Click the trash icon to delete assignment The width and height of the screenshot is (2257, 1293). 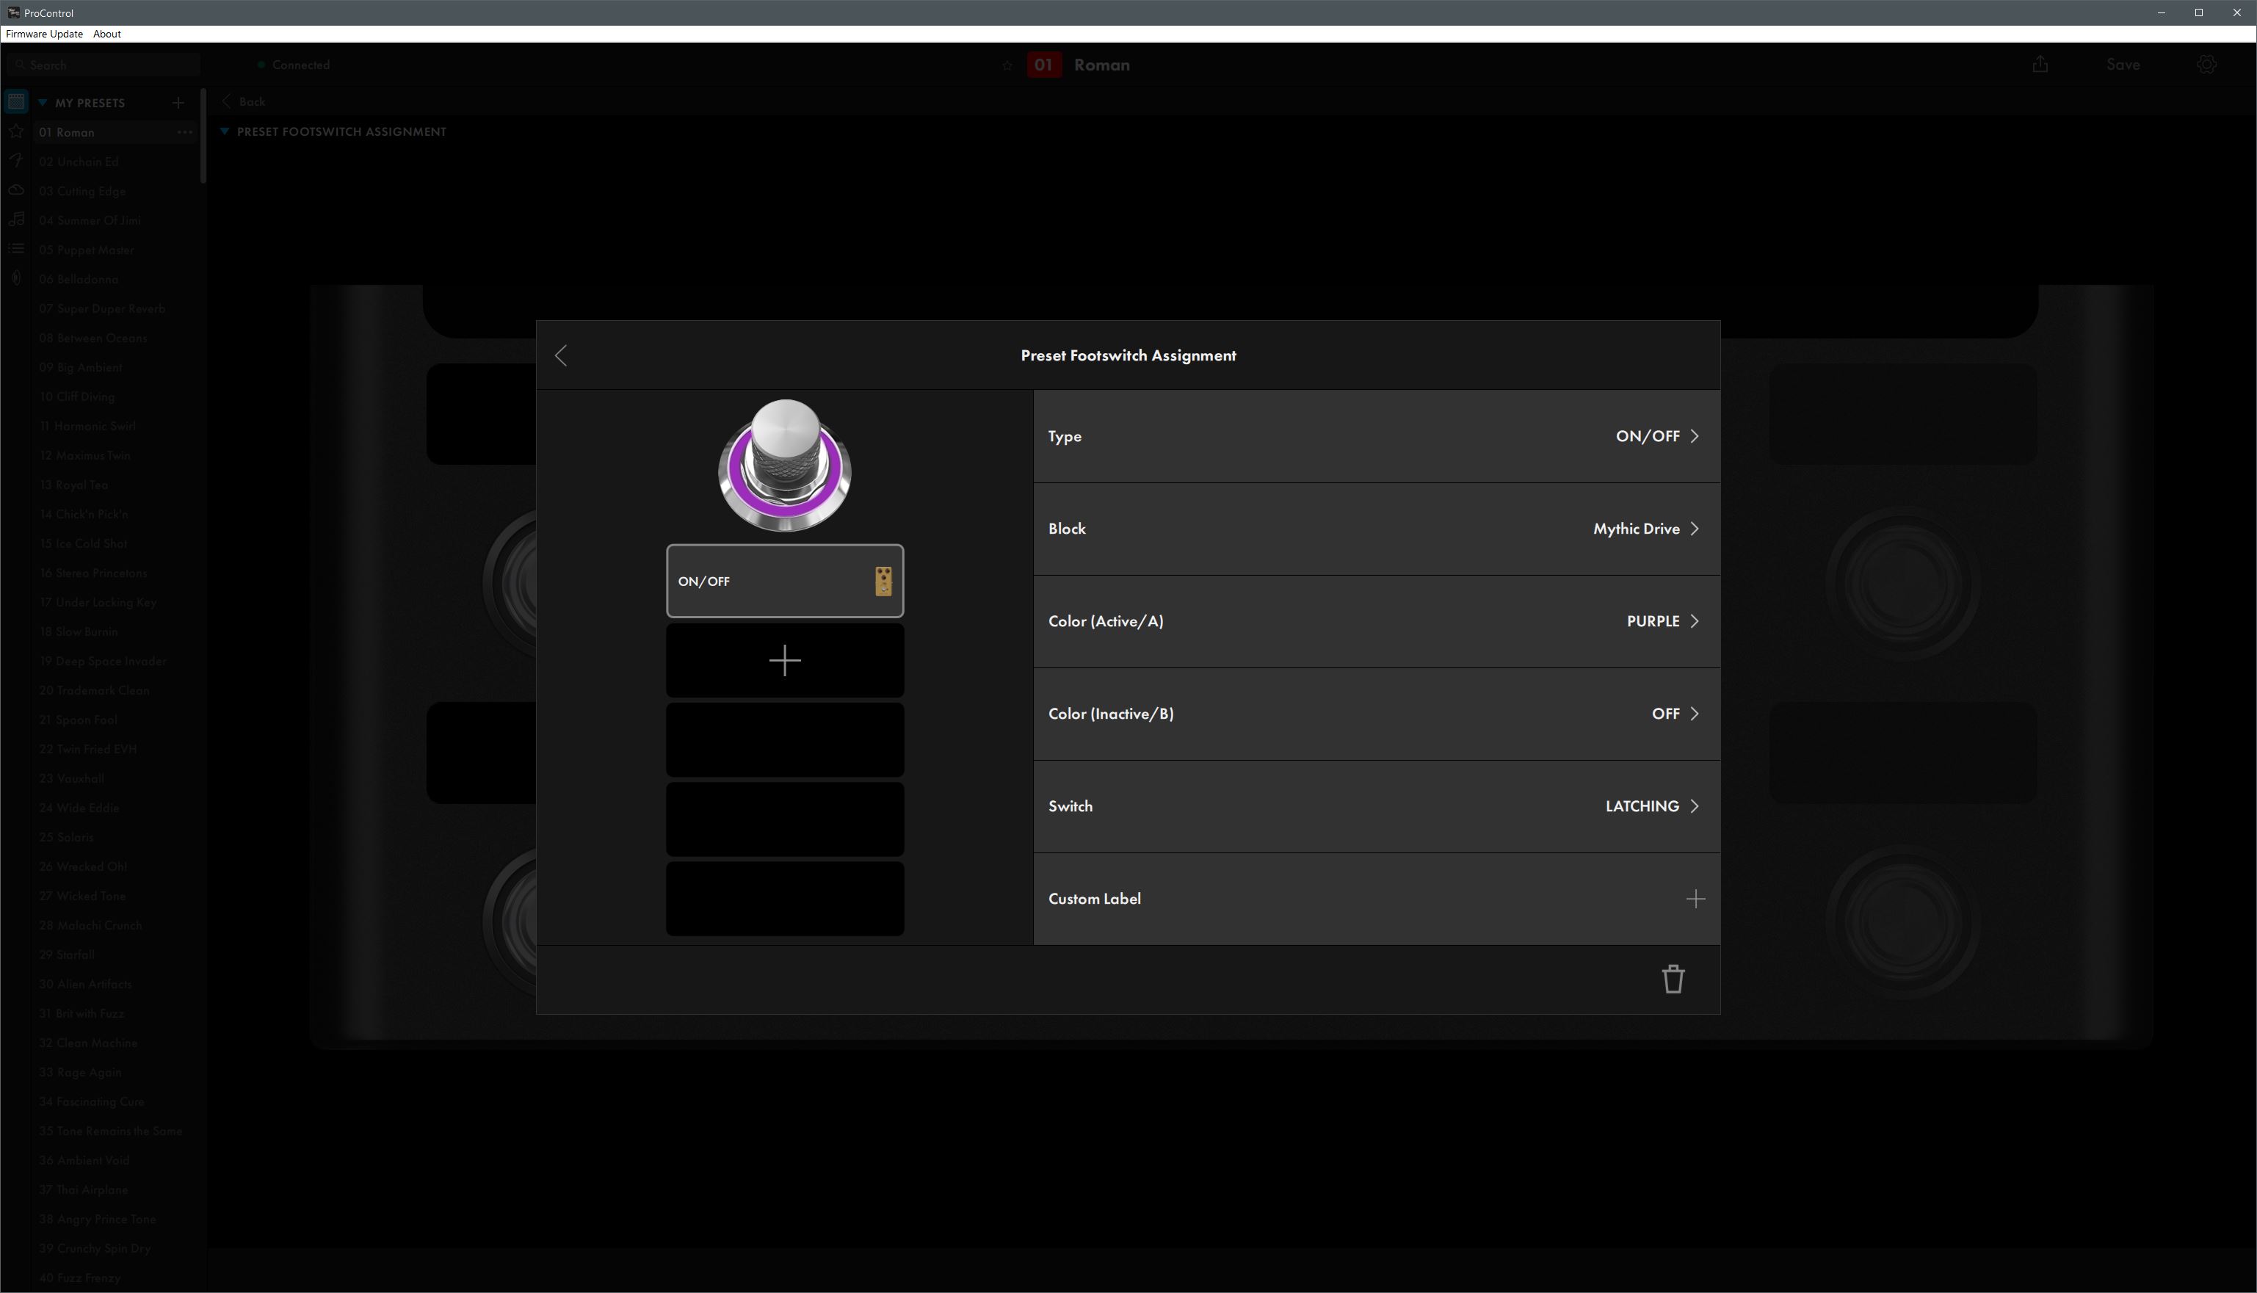1673,979
